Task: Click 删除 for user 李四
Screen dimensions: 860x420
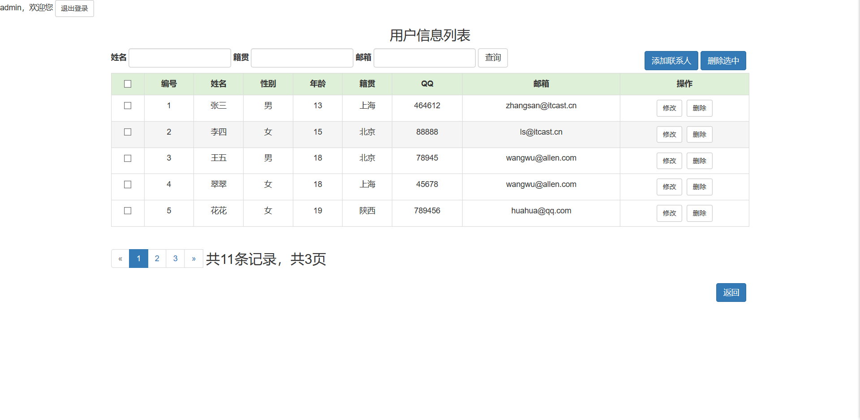Action: pyautogui.click(x=699, y=135)
